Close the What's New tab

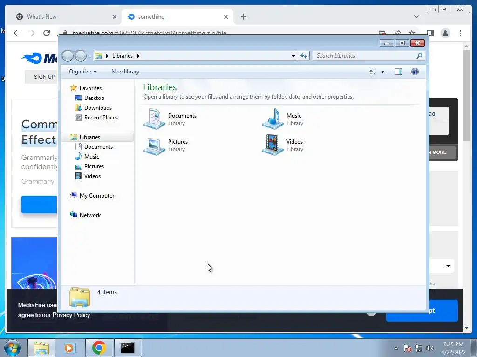point(115,17)
